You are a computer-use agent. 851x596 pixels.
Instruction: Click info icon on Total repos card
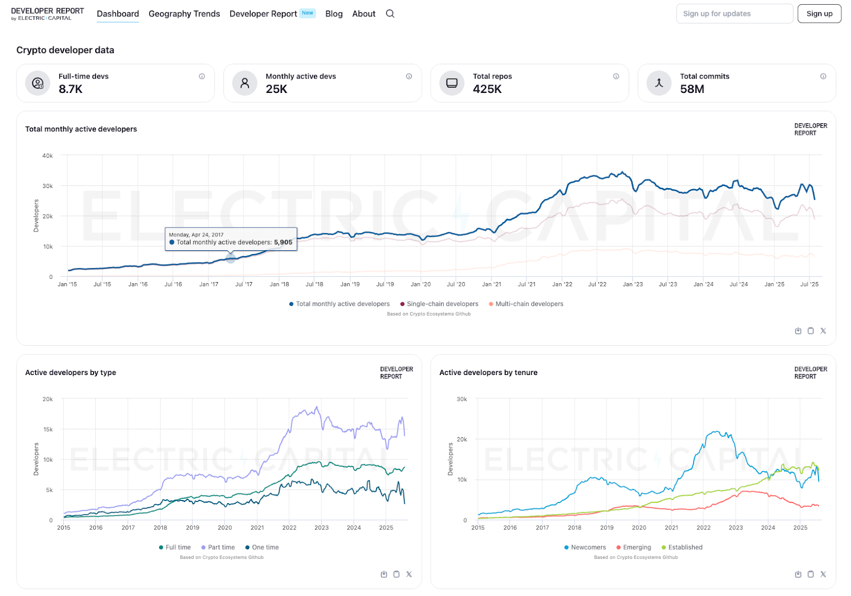tap(616, 76)
